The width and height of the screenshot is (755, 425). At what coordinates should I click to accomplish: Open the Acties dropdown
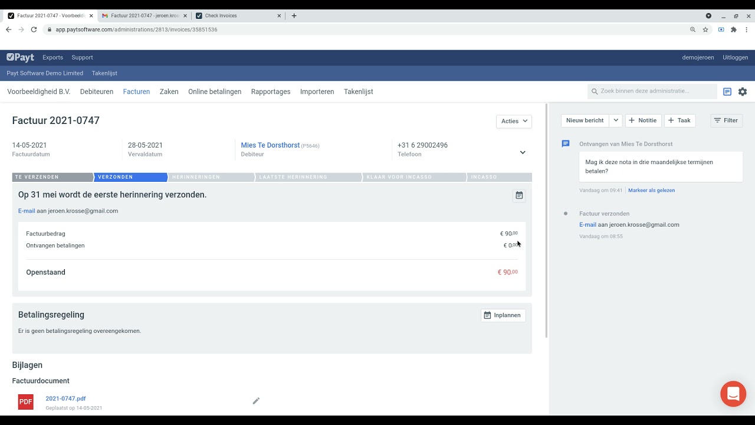514,121
